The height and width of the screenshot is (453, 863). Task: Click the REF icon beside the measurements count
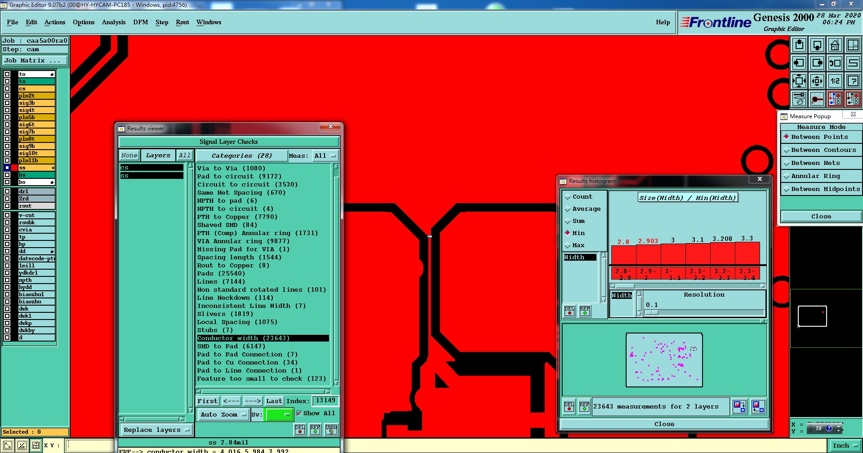584,407
